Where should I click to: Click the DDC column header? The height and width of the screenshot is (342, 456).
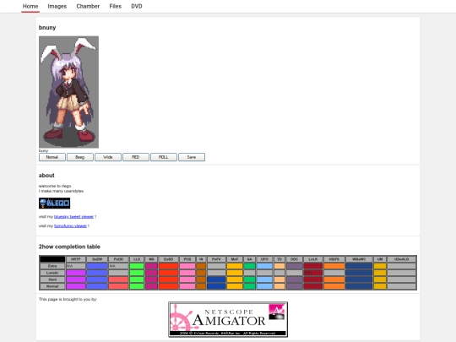[x=295, y=259]
